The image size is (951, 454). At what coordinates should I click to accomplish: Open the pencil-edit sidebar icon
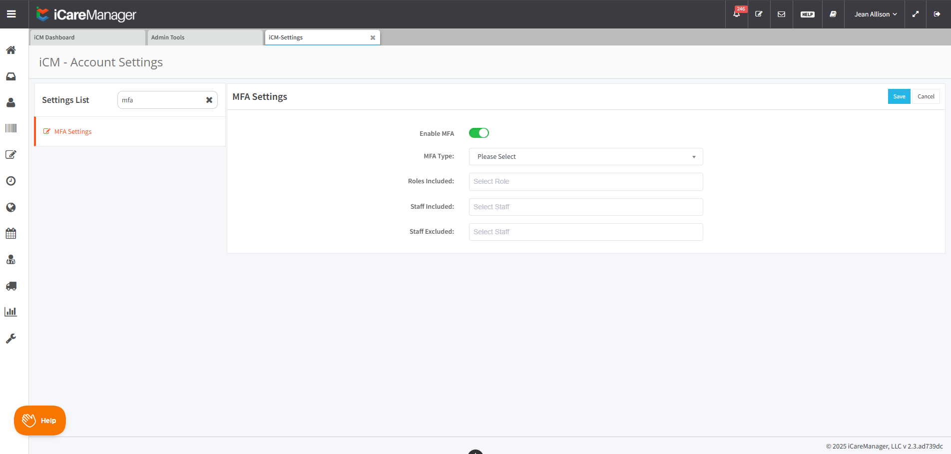click(x=11, y=154)
